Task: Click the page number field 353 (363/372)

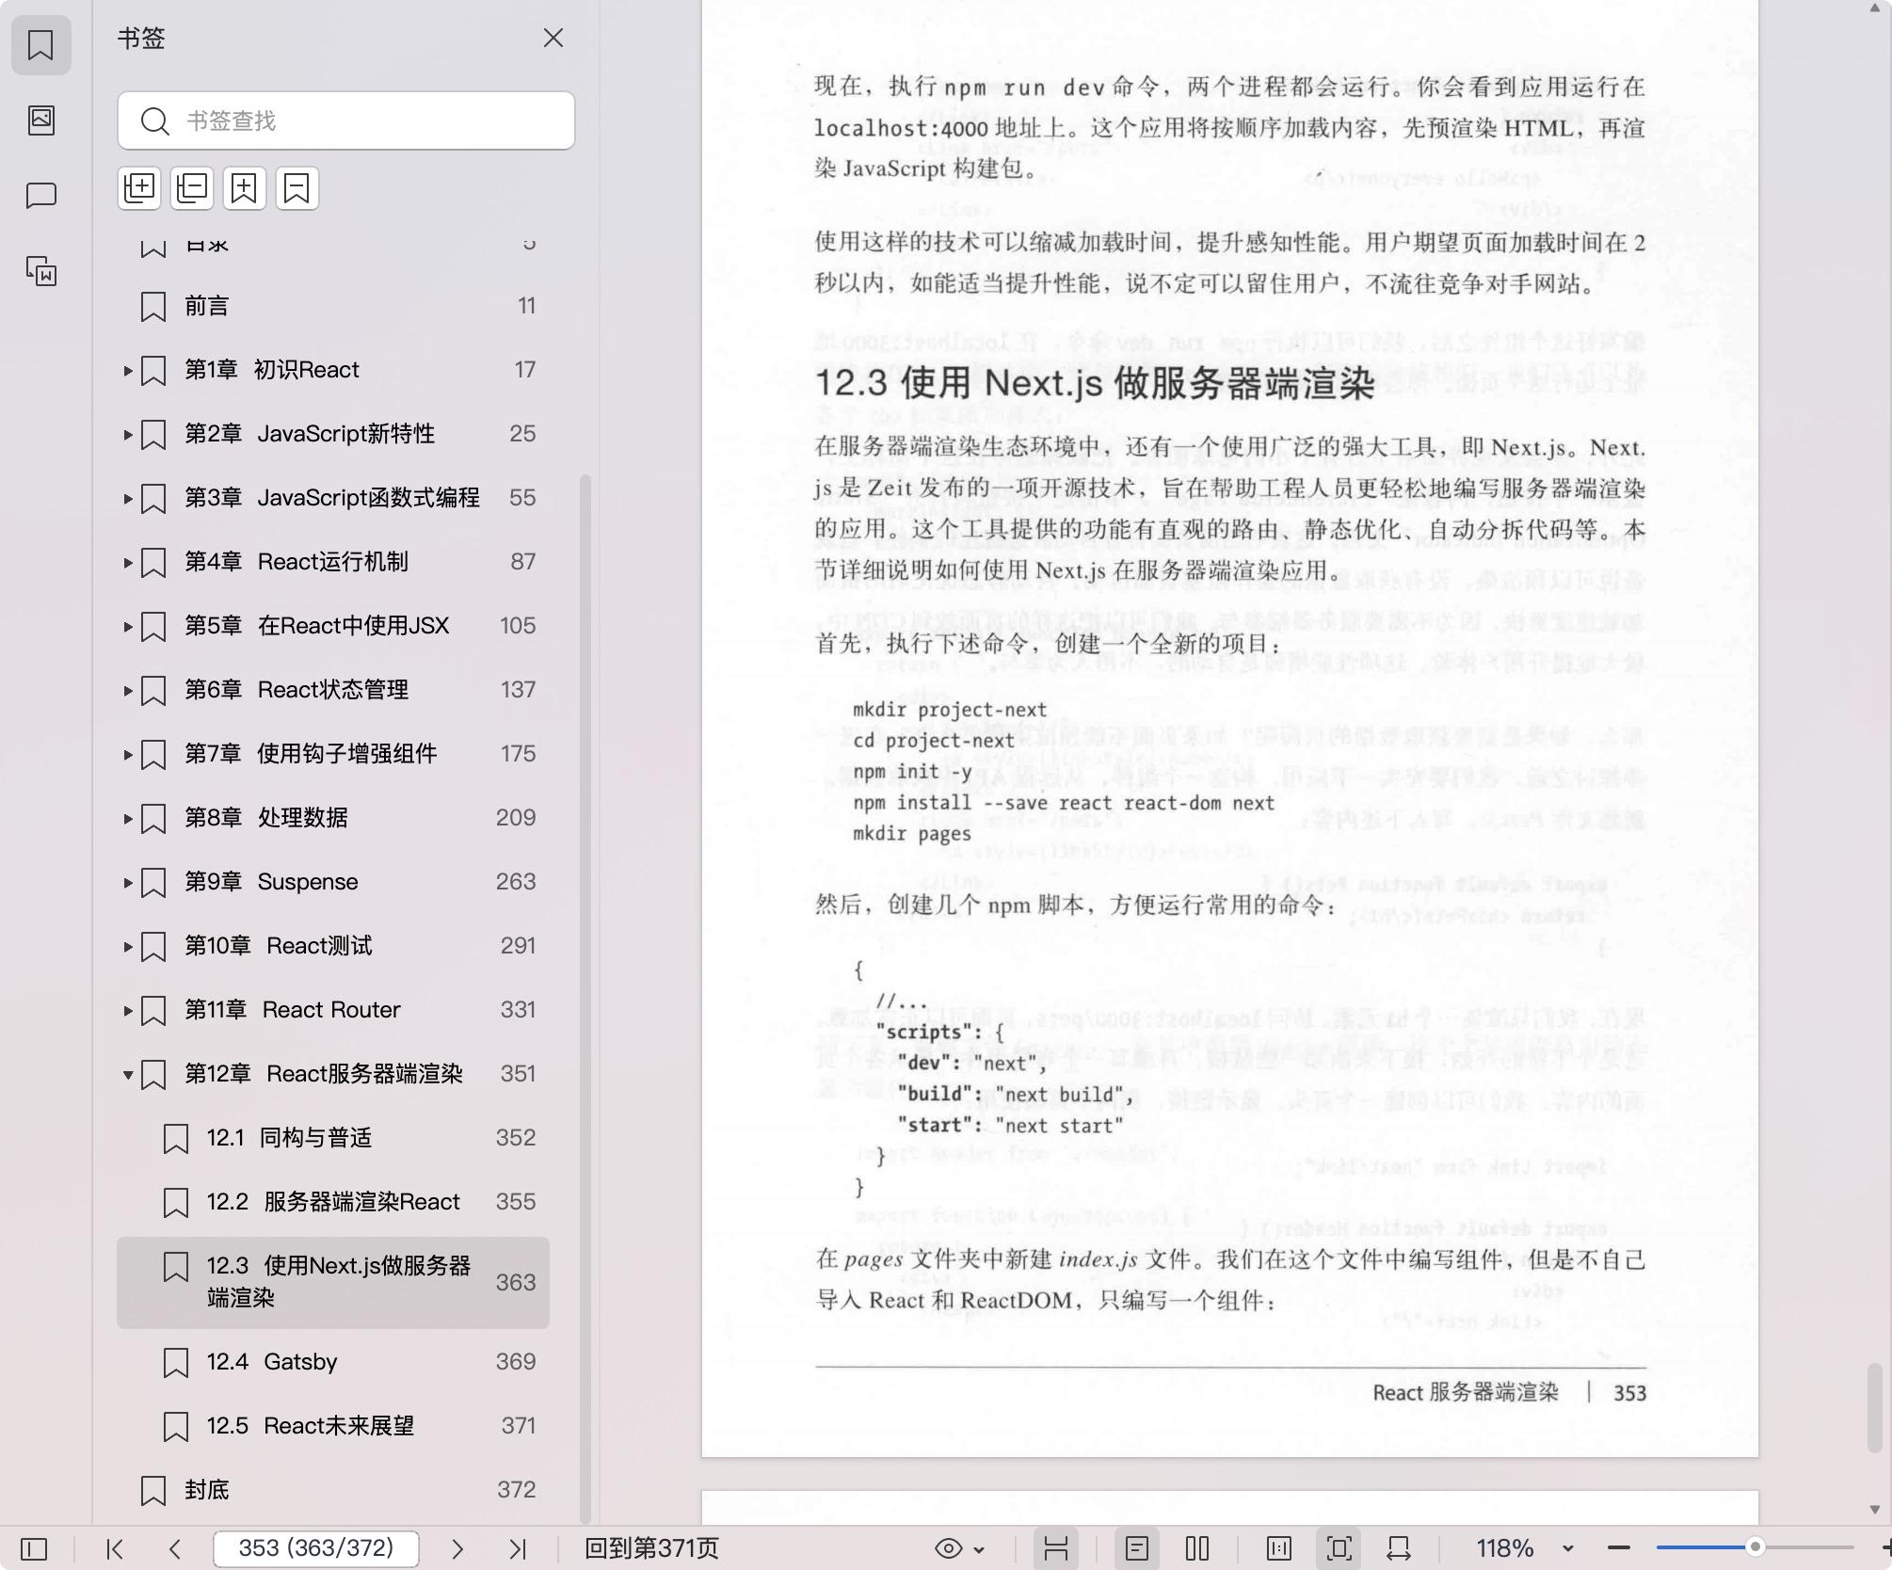Action: coord(316,1548)
